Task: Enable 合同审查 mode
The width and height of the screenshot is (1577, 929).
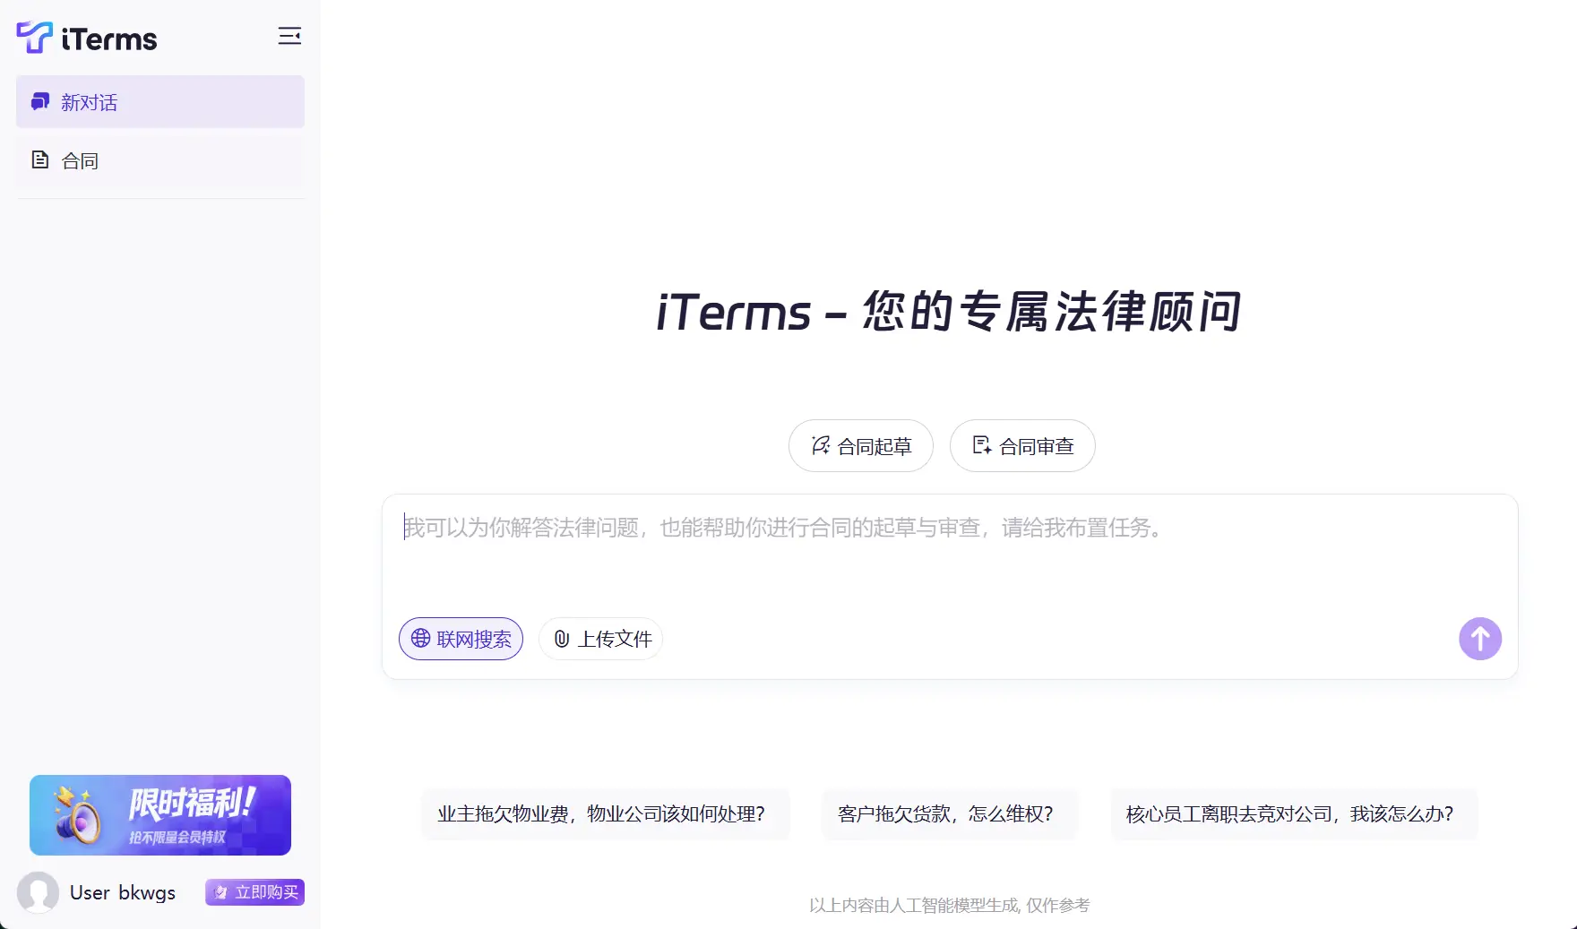Action: pos(1021,445)
